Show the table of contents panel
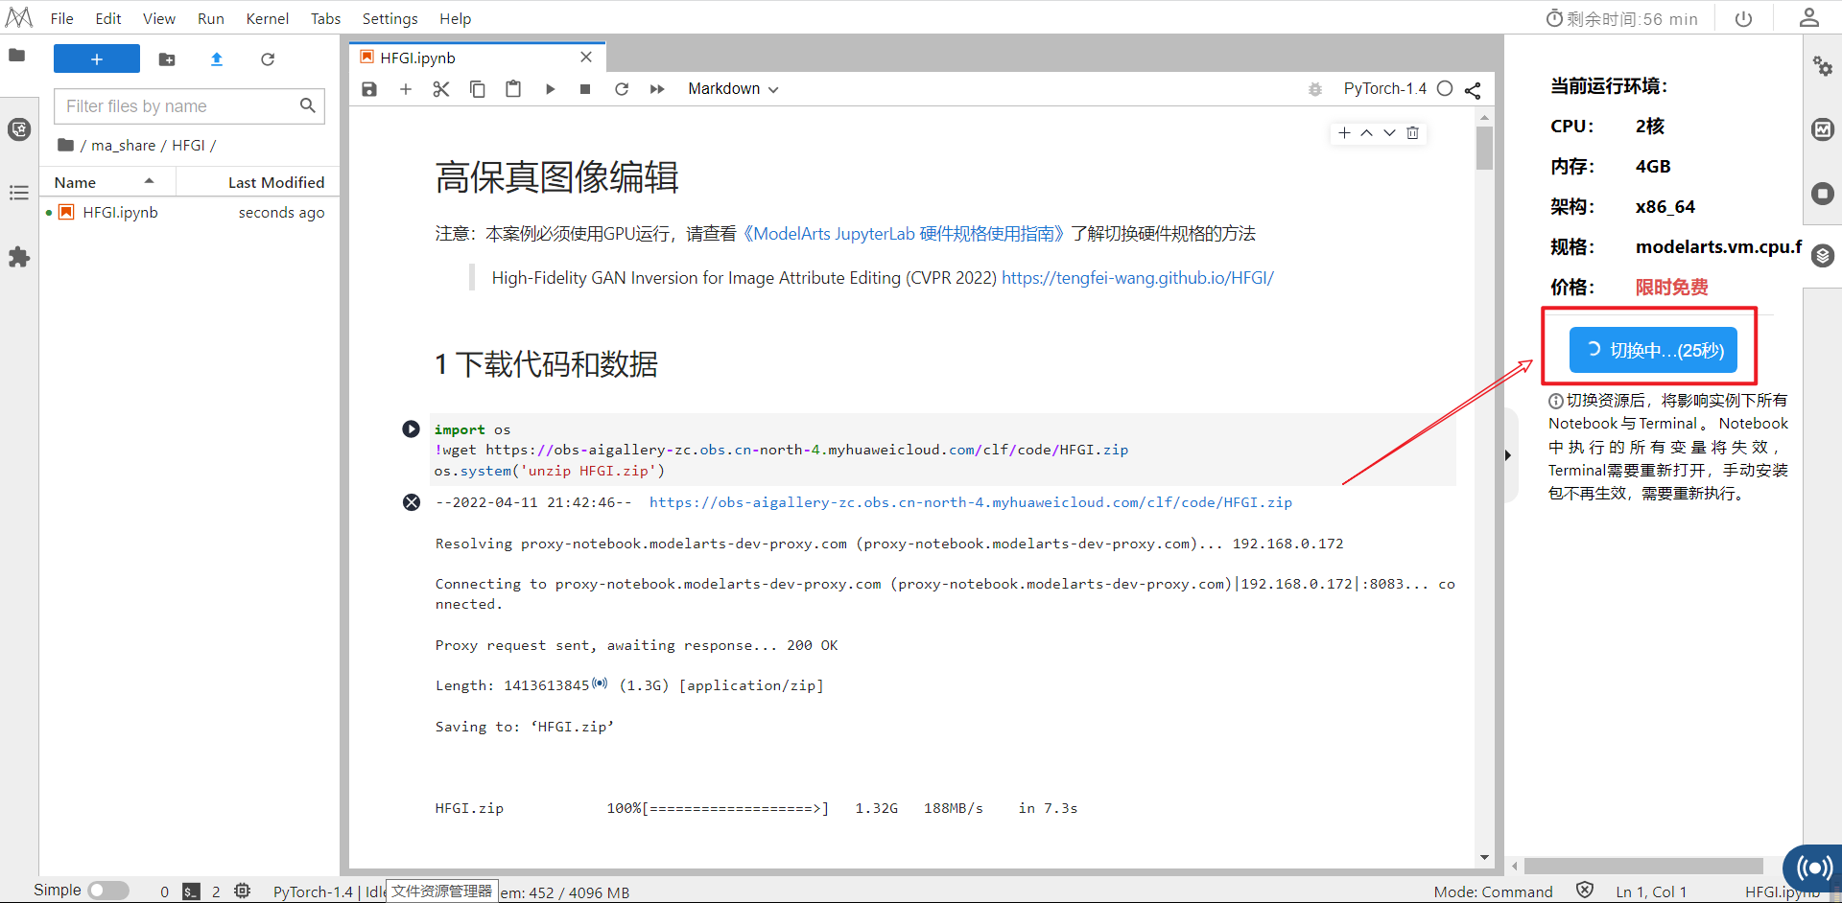This screenshot has width=1842, height=903. (19, 193)
